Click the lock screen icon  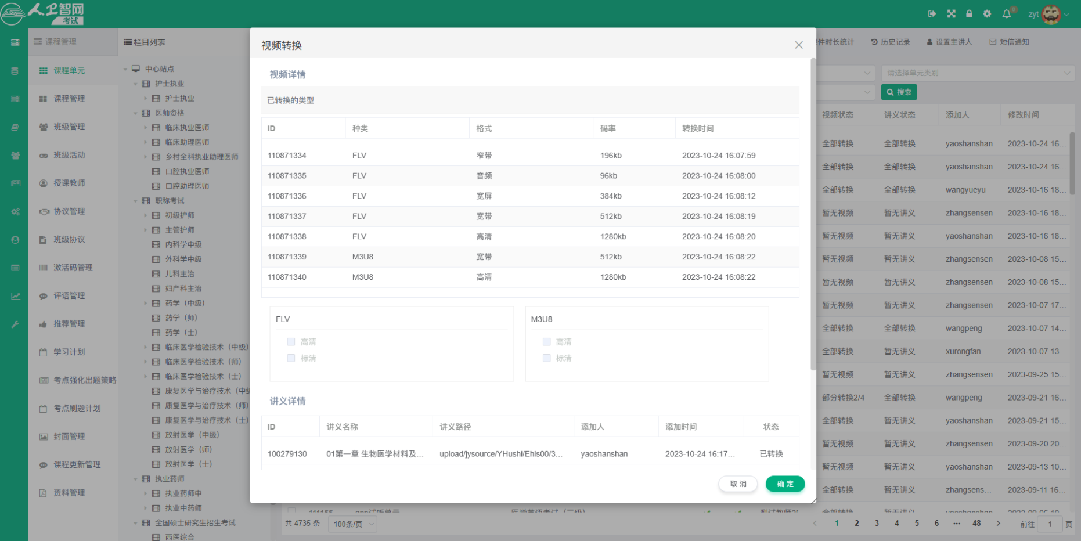tap(969, 13)
